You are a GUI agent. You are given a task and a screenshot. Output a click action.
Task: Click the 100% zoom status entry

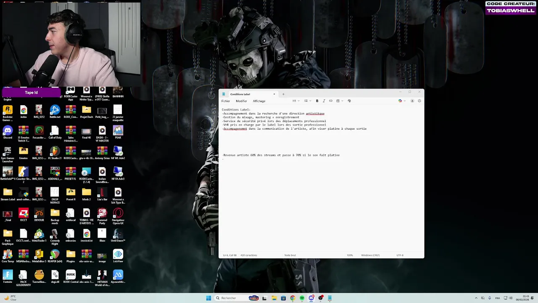point(350,255)
